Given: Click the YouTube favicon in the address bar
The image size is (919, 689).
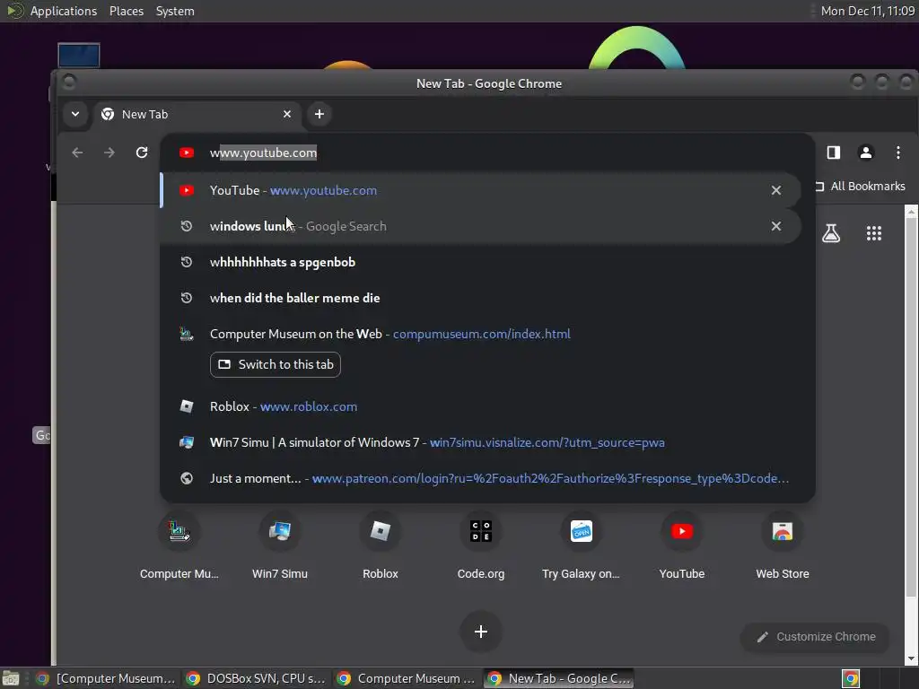Looking at the screenshot, I should [x=187, y=153].
